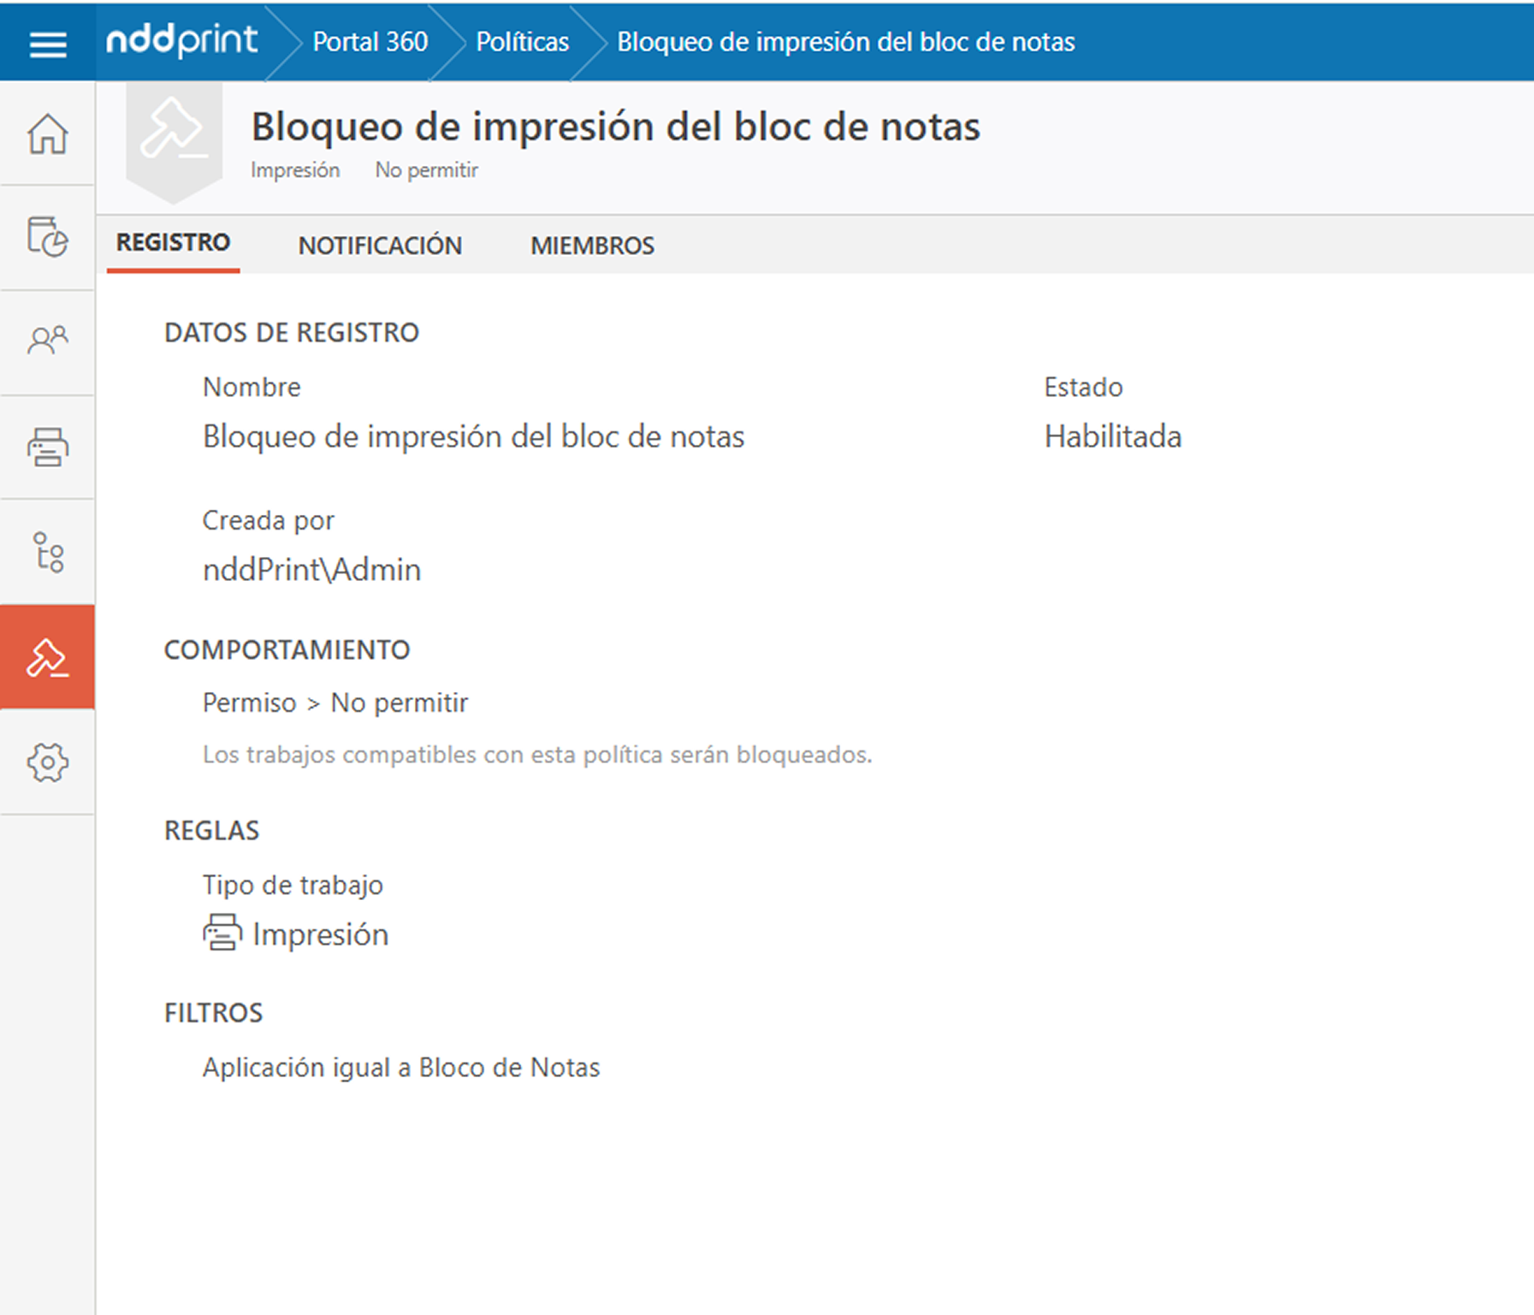Screen dimensions: 1534x1315
Task: Click the Habilitada state value
Action: (1112, 436)
